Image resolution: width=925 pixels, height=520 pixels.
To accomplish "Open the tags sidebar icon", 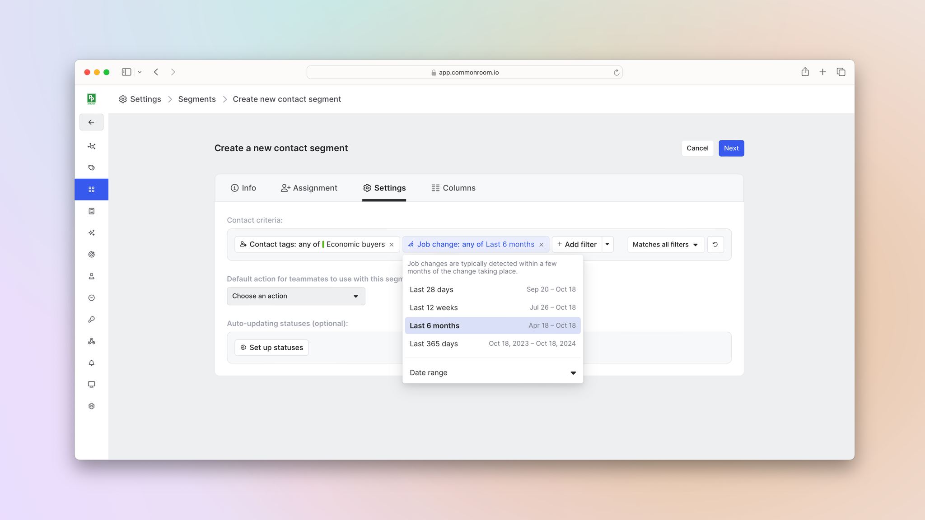I will (x=91, y=168).
